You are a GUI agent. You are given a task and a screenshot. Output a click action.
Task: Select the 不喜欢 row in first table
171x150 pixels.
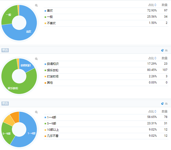pyautogui.click(x=106, y=23)
